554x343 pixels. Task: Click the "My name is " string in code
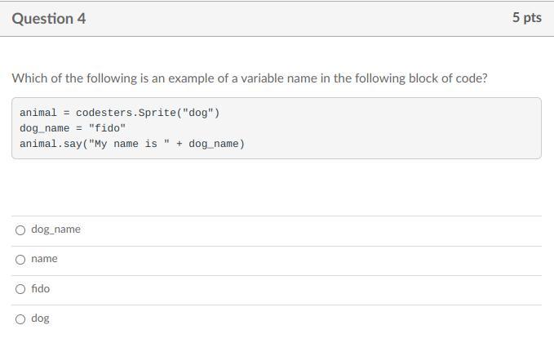(x=126, y=144)
